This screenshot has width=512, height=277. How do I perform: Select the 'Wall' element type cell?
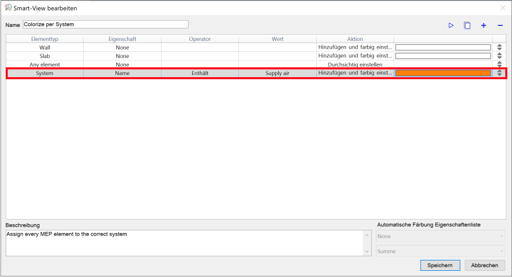[x=45, y=48]
